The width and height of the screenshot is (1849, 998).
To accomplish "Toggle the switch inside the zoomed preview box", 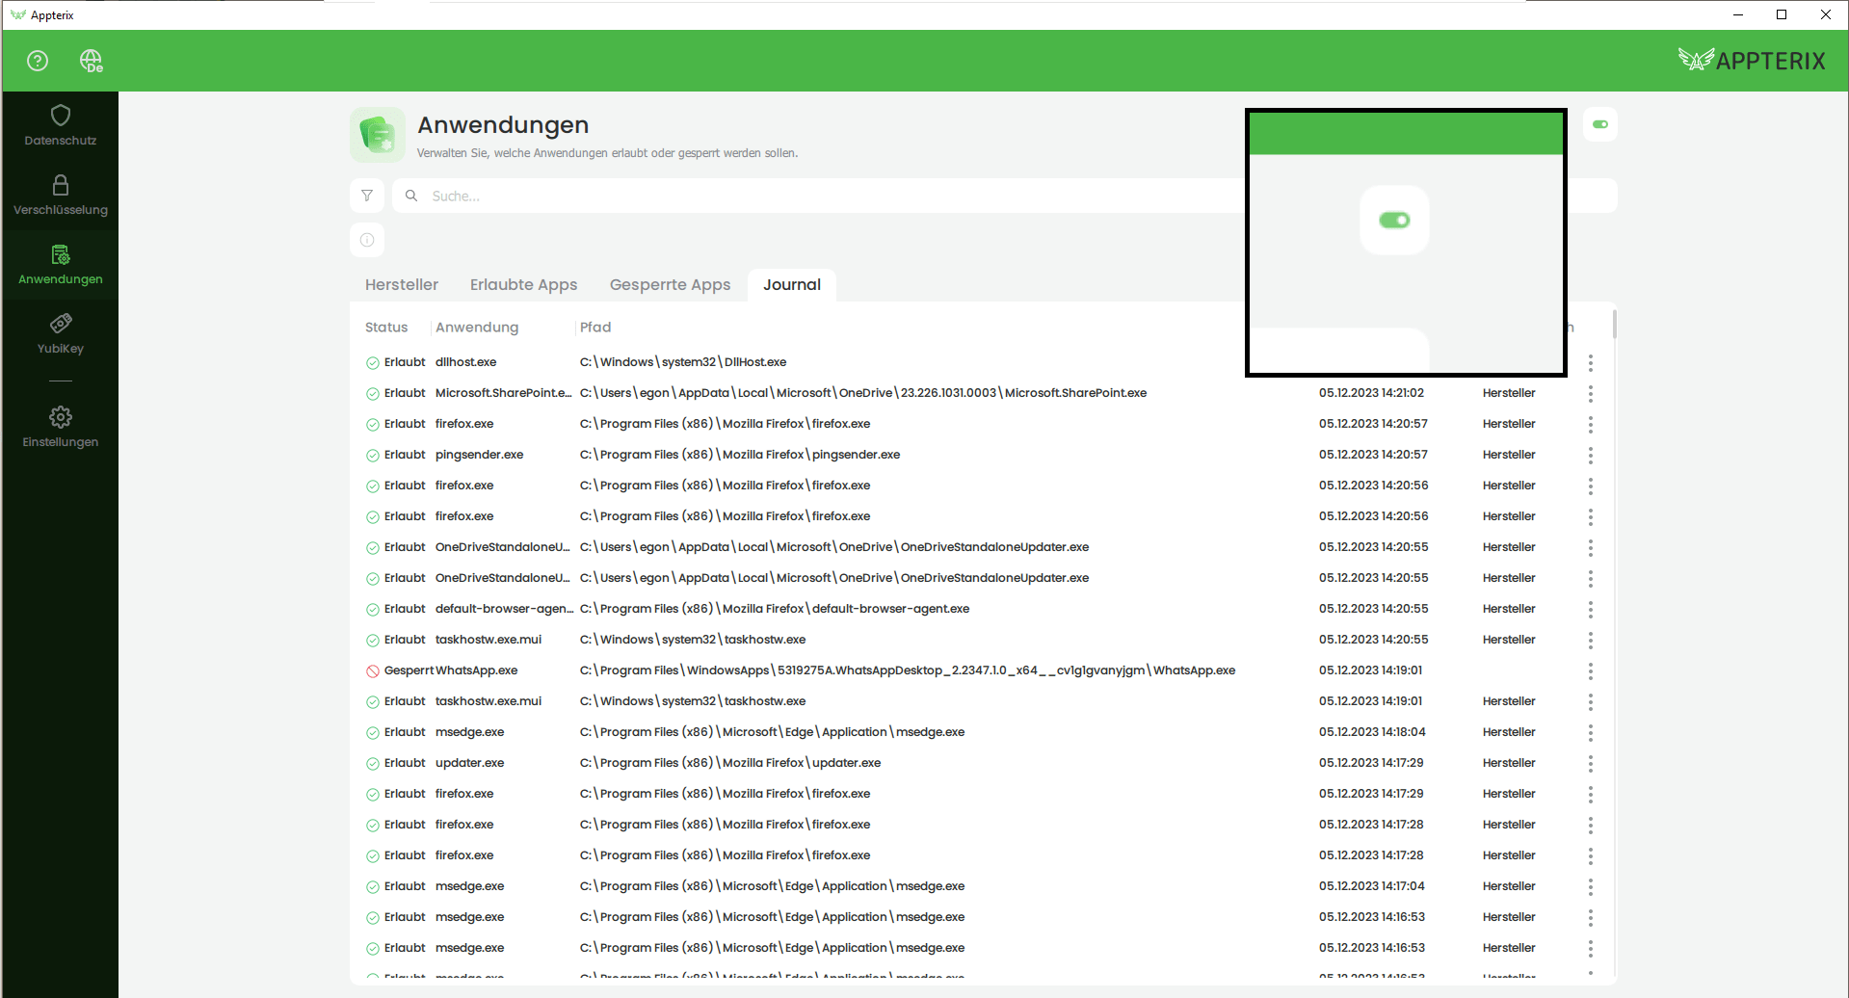I will click(1394, 220).
